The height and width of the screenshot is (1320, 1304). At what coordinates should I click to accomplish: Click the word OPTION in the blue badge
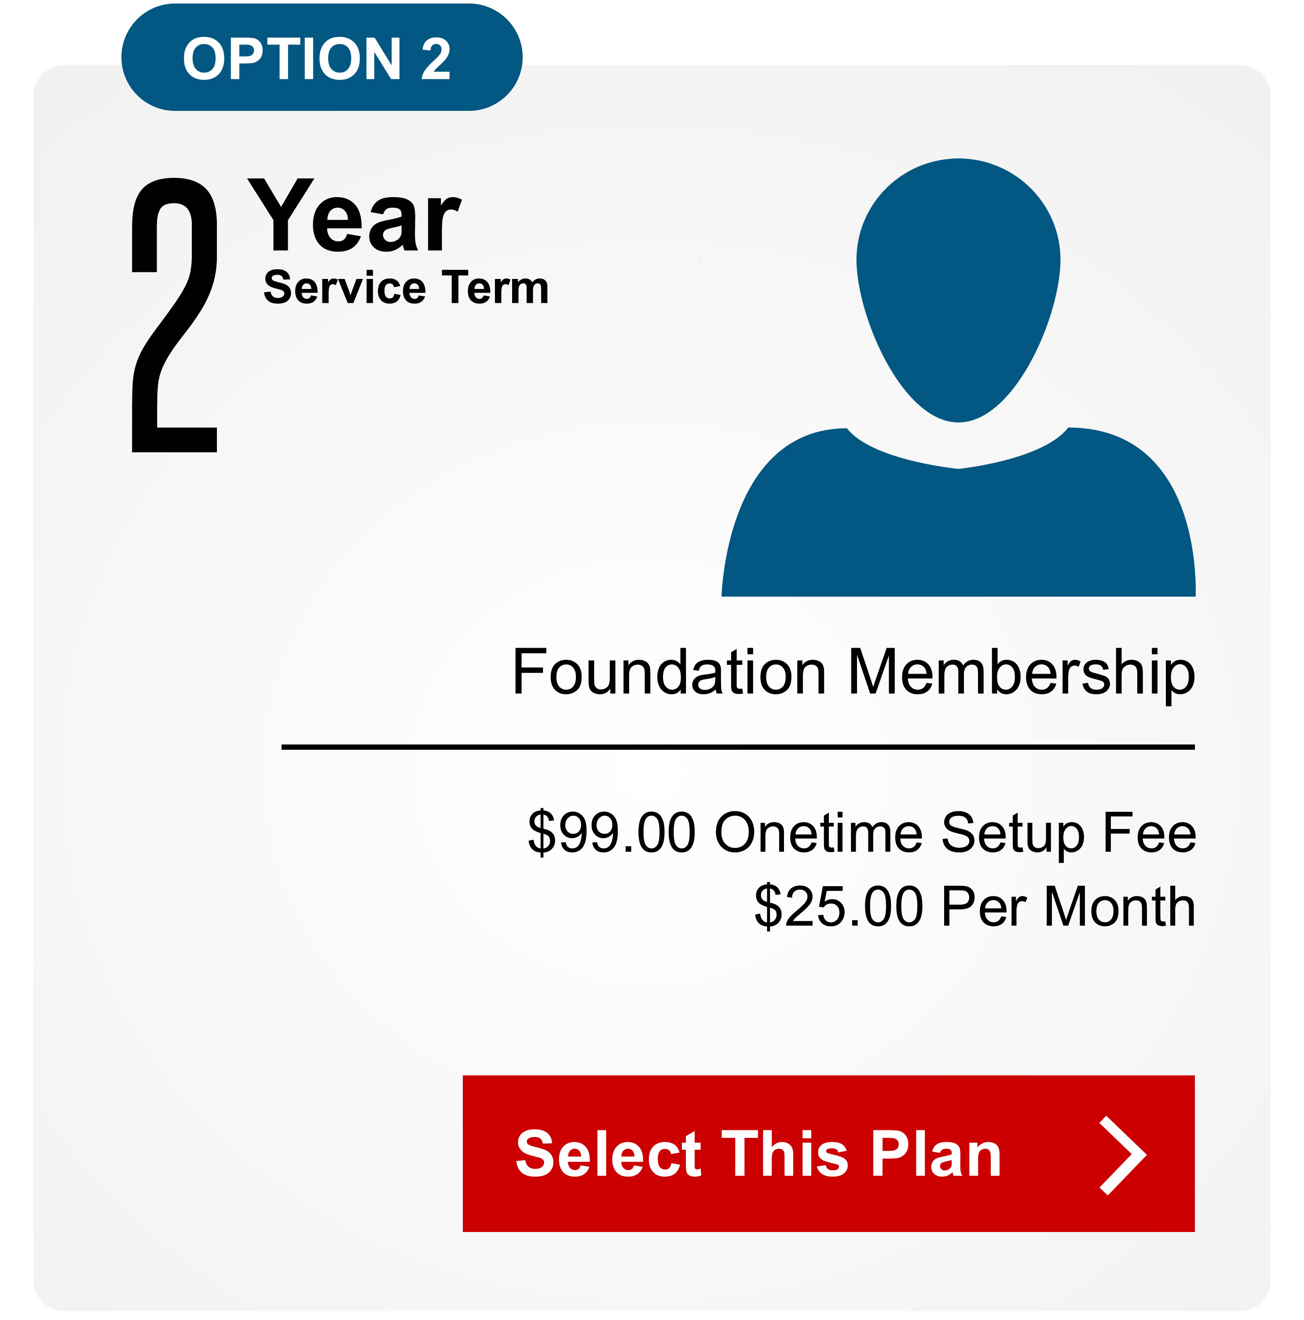coord(293,59)
